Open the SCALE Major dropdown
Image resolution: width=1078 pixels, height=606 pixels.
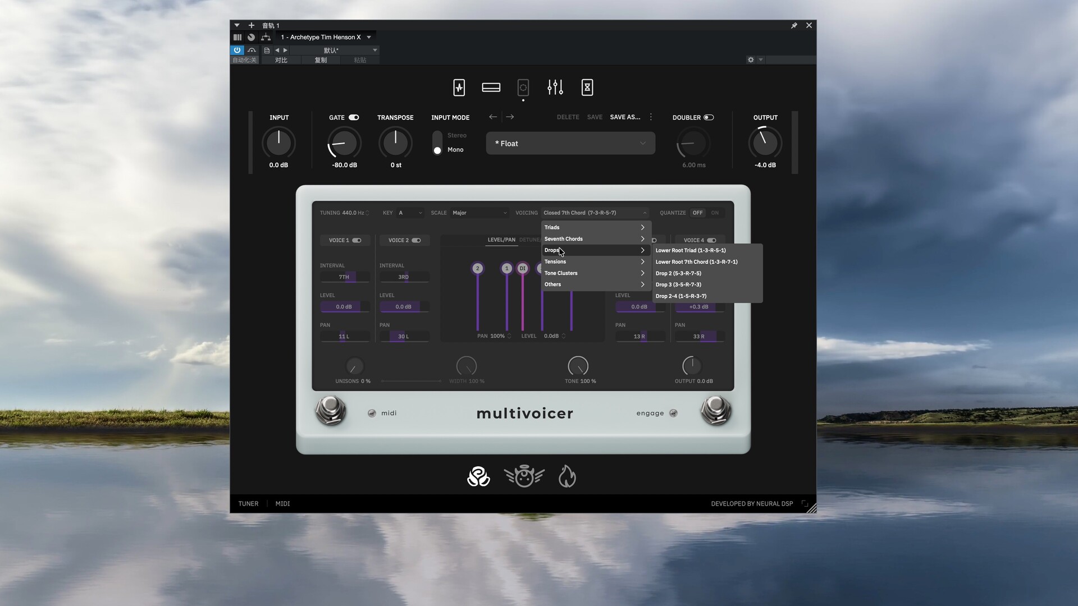pyautogui.click(x=479, y=213)
